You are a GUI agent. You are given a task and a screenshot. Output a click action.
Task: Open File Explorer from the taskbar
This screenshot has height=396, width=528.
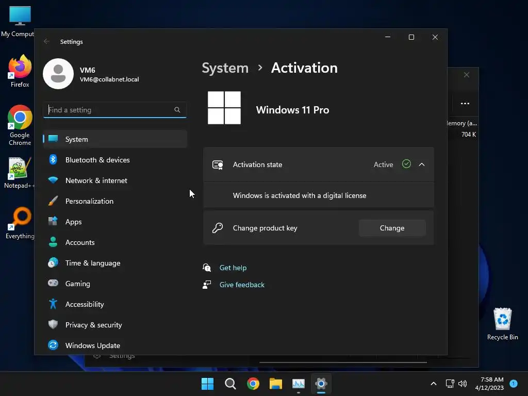tap(276, 384)
